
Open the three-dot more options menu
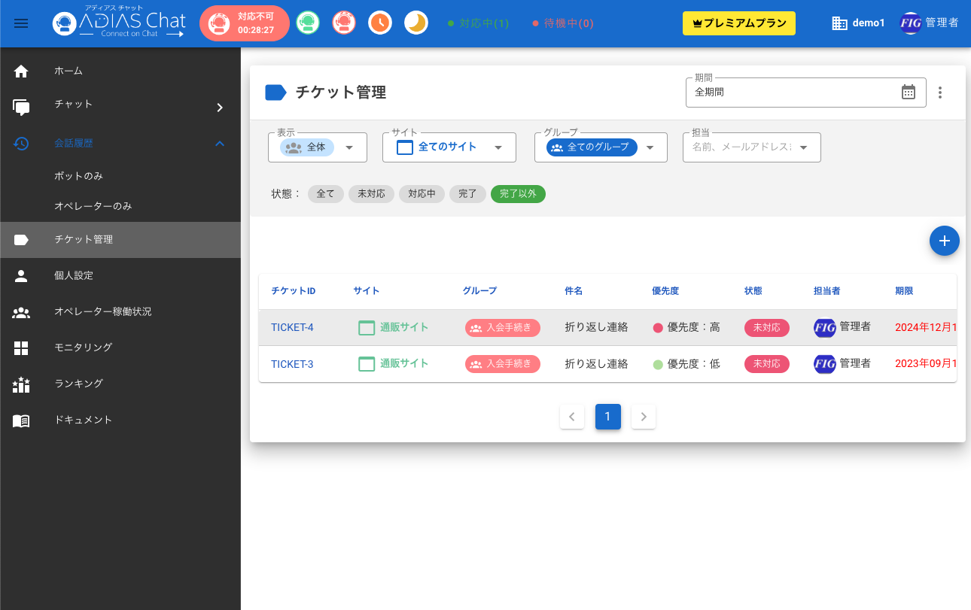coord(939,93)
